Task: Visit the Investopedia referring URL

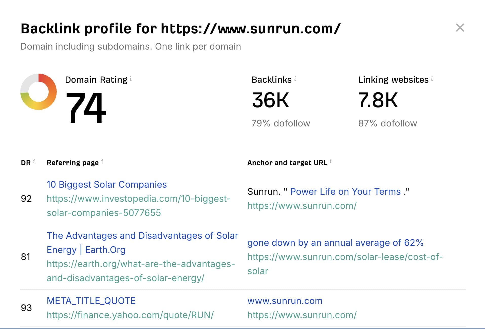Action: click(x=139, y=205)
